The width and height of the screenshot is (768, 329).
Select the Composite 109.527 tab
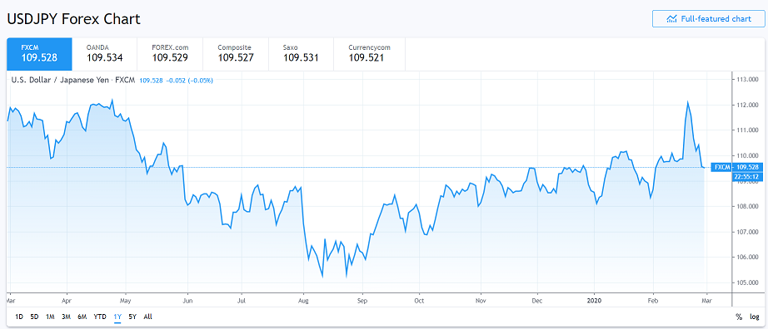236,54
